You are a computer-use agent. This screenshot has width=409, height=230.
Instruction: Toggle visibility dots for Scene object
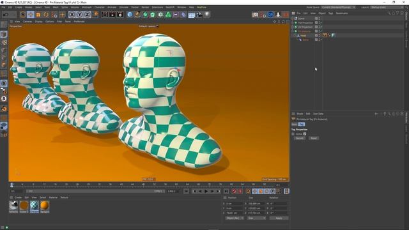coord(320,19)
